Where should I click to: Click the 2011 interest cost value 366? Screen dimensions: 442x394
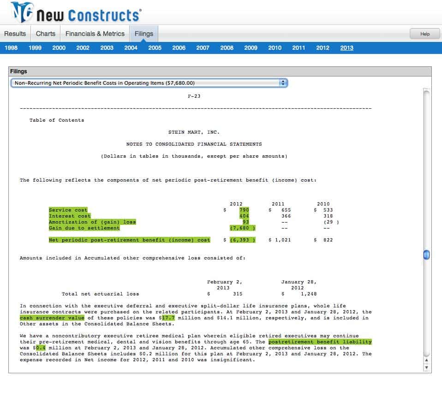click(286, 216)
